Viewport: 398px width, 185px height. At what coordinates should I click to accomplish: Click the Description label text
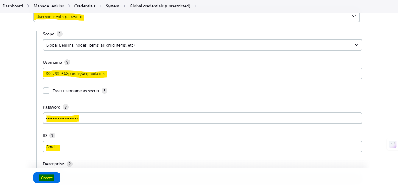click(54, 164)
